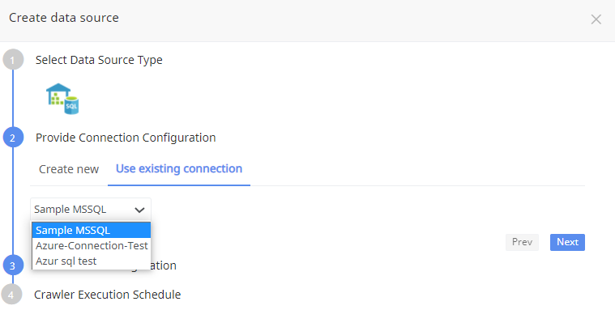The width and height of the screenshot is (615, 327).
Task: Click step 2 circle indicator
Action: pos(13,138)
